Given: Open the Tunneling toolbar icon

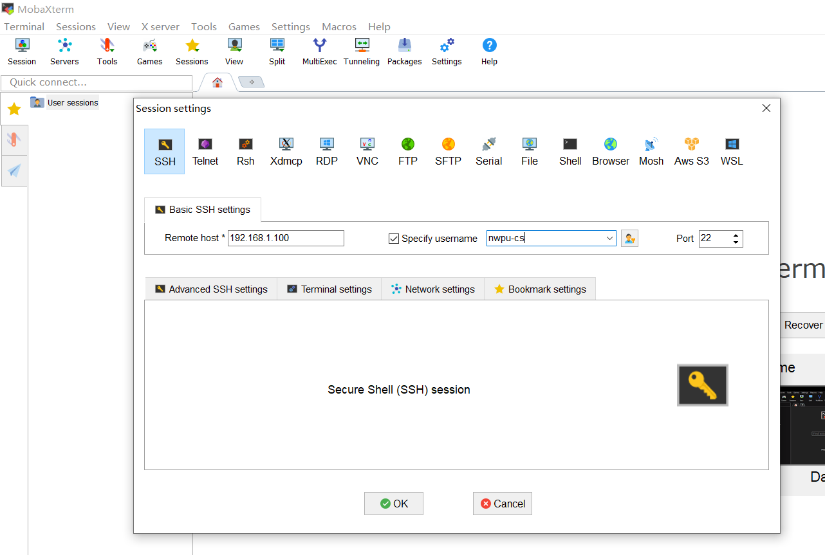Looking at the screenshot, I should (362, 52).
